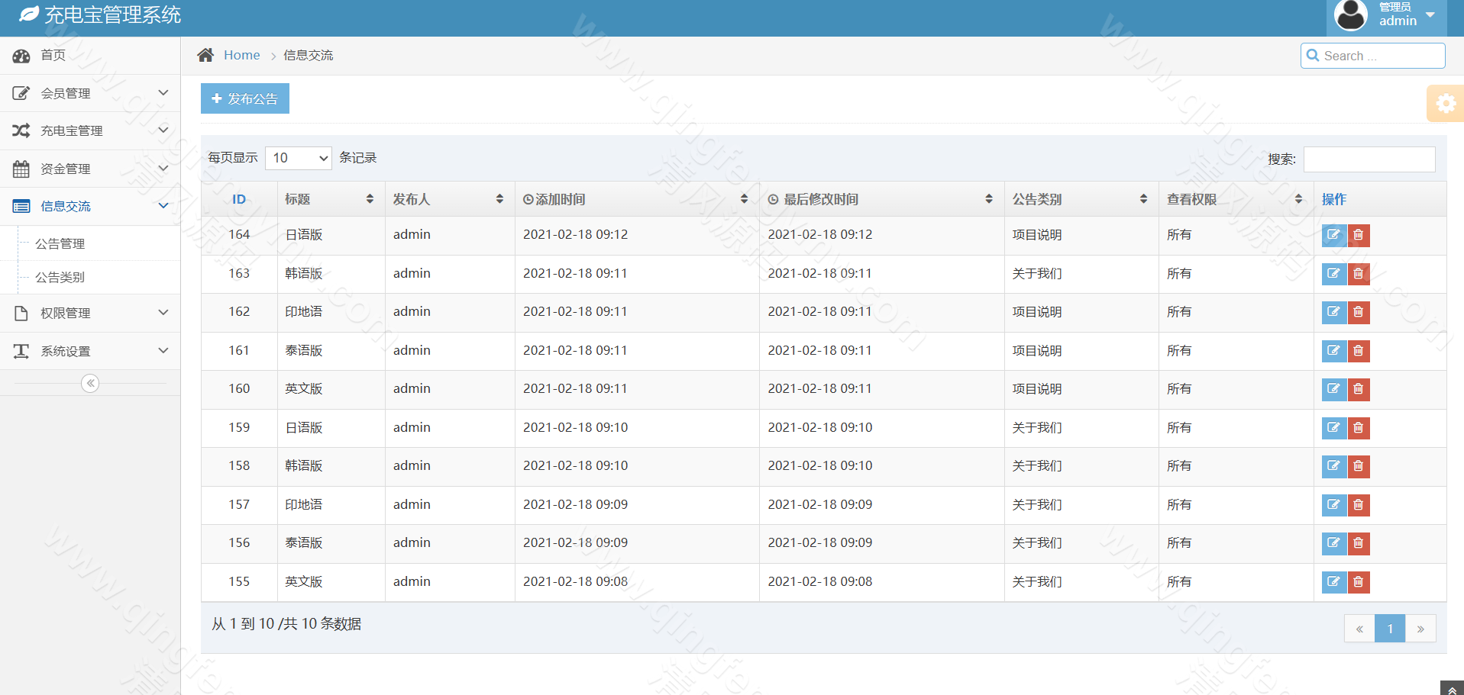Edit the announcement with ID 160
Image resolution: width=1464 pixels, height=695 pixels.
pos(1333,389)
